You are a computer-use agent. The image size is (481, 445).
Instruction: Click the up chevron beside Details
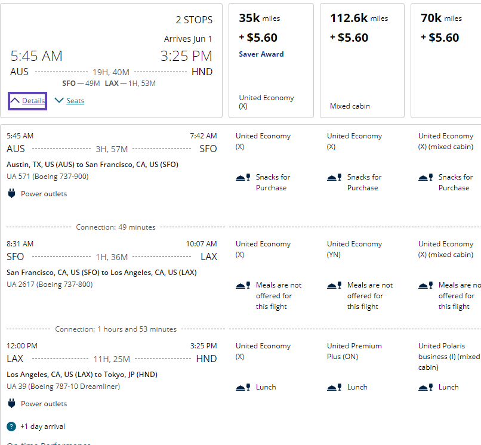click(x=15, y=101)
